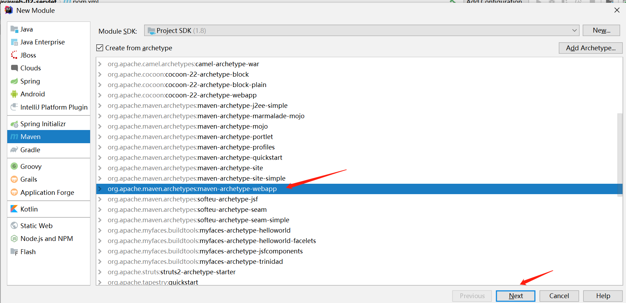Choose the Gradle module type
The height and width of the screenshot is (303, 626).
click(49, 150)
